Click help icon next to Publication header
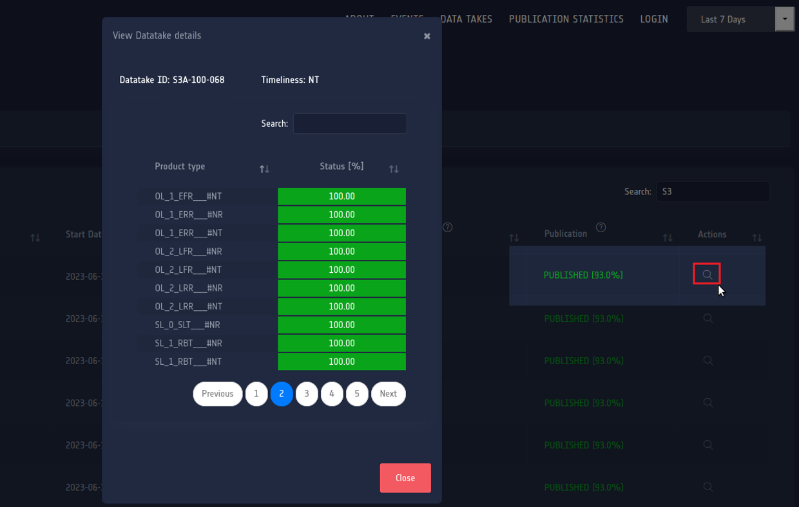The width and height of the screenshot is (799, 507). click(x=601, y=227)
